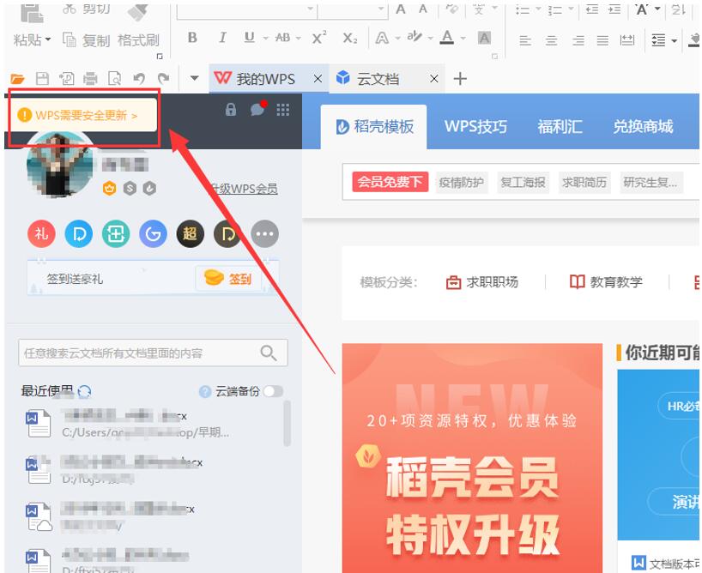Screen dimensions: 702x573
Task: Refresh the 最近使用 recent list
Action: 84,392
